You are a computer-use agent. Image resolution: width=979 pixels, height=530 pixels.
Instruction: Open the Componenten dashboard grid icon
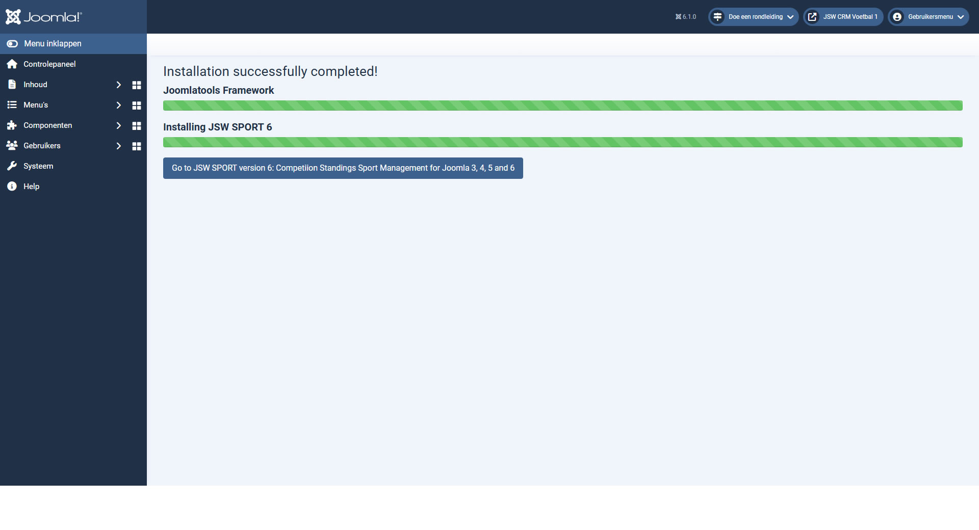137,126
